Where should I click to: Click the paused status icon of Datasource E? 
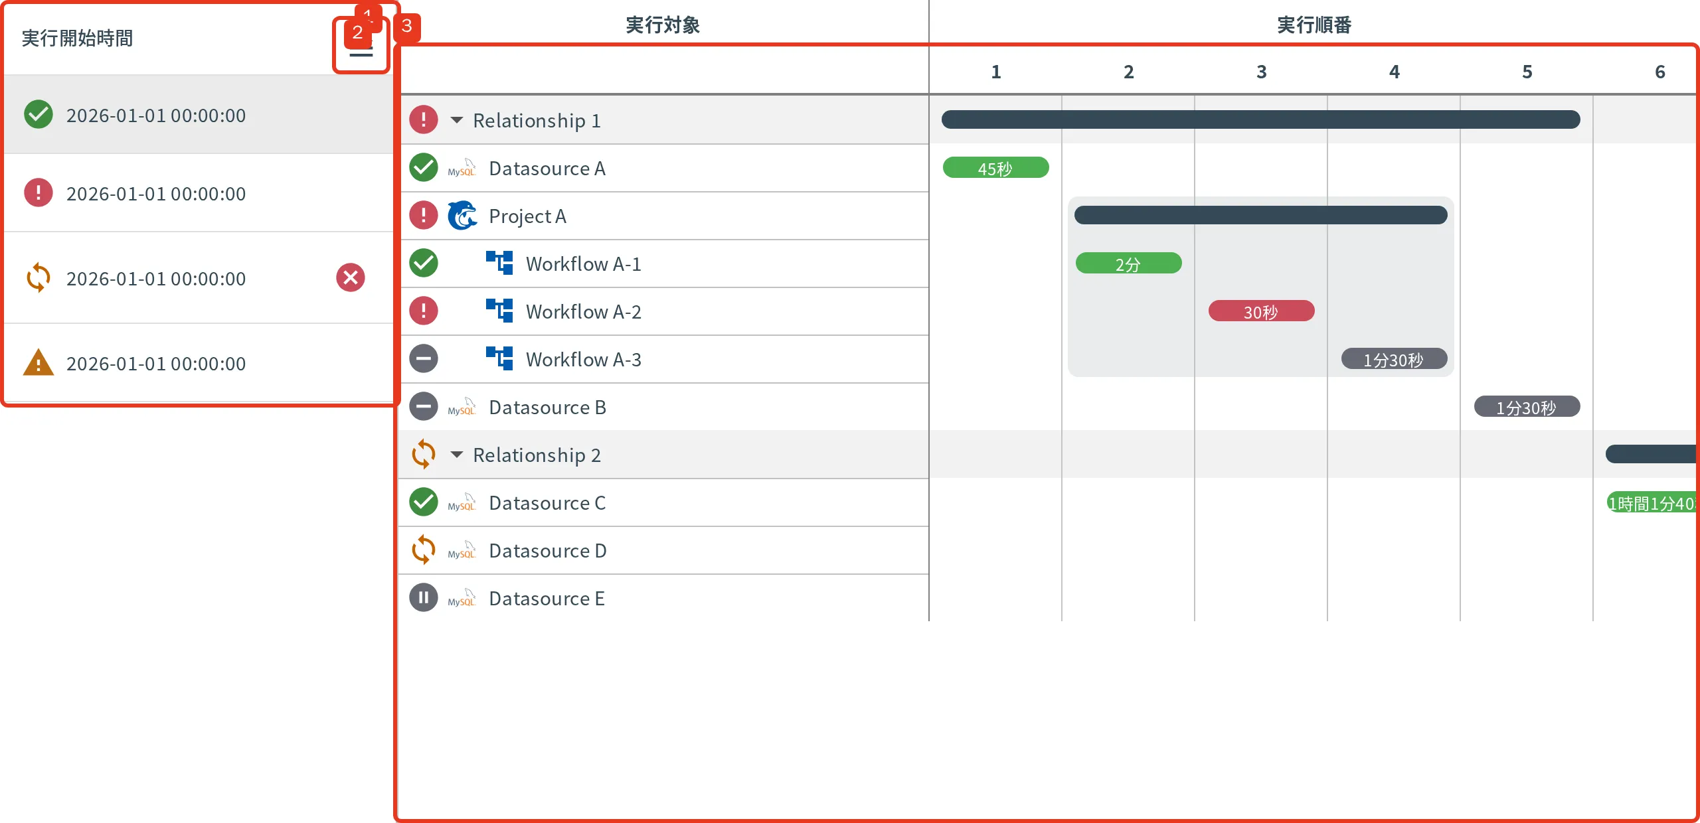click(x=424, y=598)
